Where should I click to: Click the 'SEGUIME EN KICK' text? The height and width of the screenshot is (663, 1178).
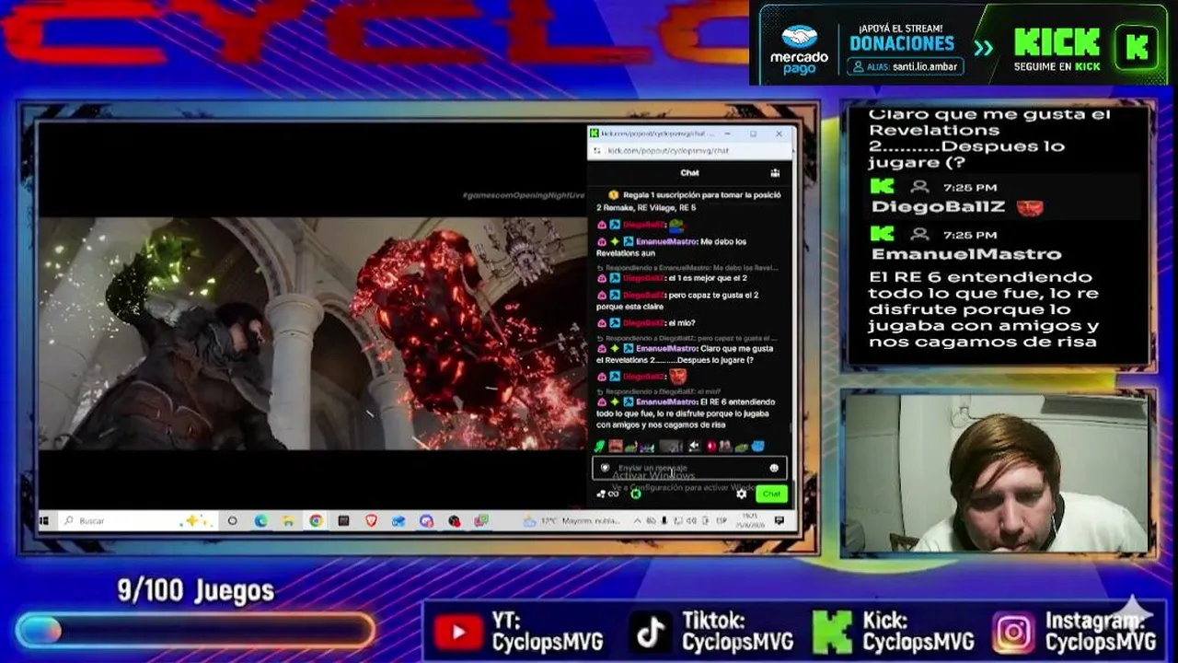click(x=1057, y=66)
